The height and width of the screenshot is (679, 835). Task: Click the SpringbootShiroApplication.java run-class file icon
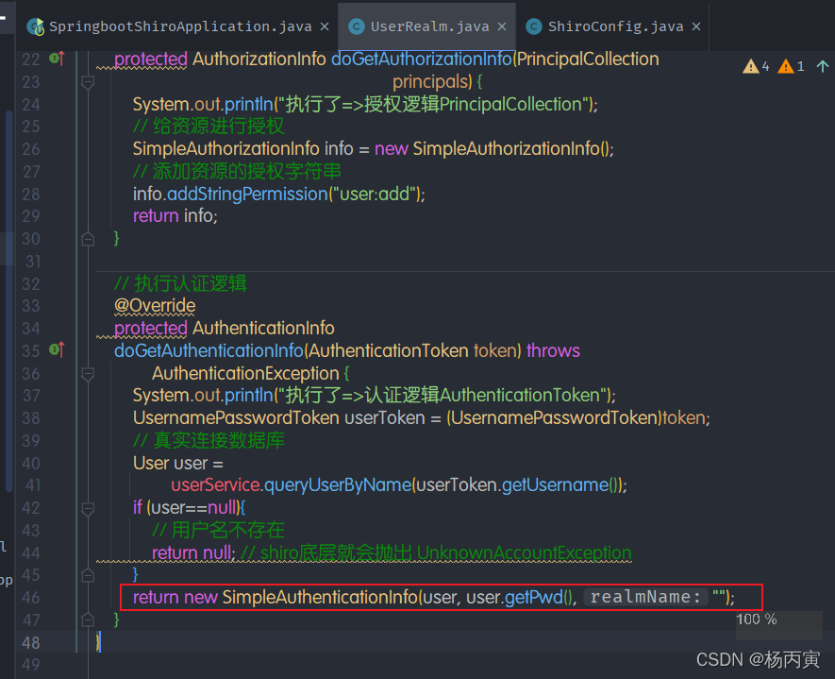36,26
